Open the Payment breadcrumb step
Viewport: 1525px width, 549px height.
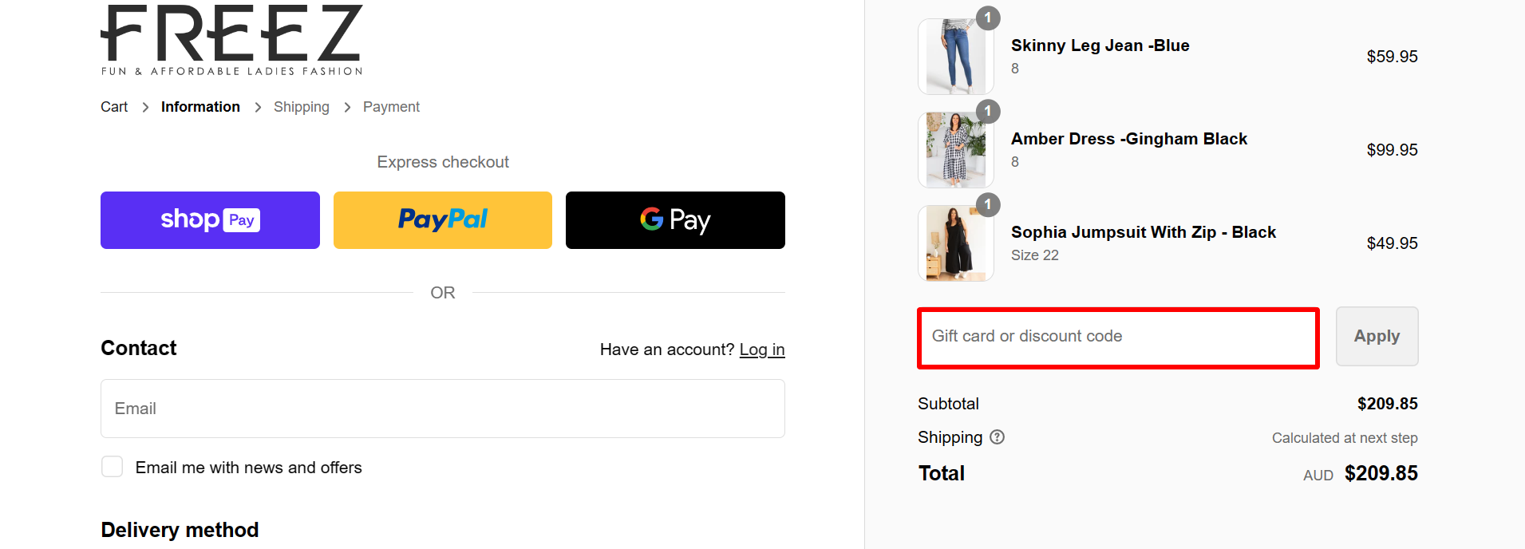click(x=390, y=106)
